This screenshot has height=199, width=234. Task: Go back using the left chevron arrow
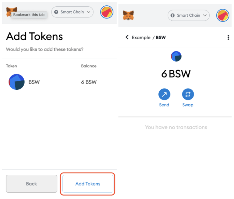click(x=127, y=37)
